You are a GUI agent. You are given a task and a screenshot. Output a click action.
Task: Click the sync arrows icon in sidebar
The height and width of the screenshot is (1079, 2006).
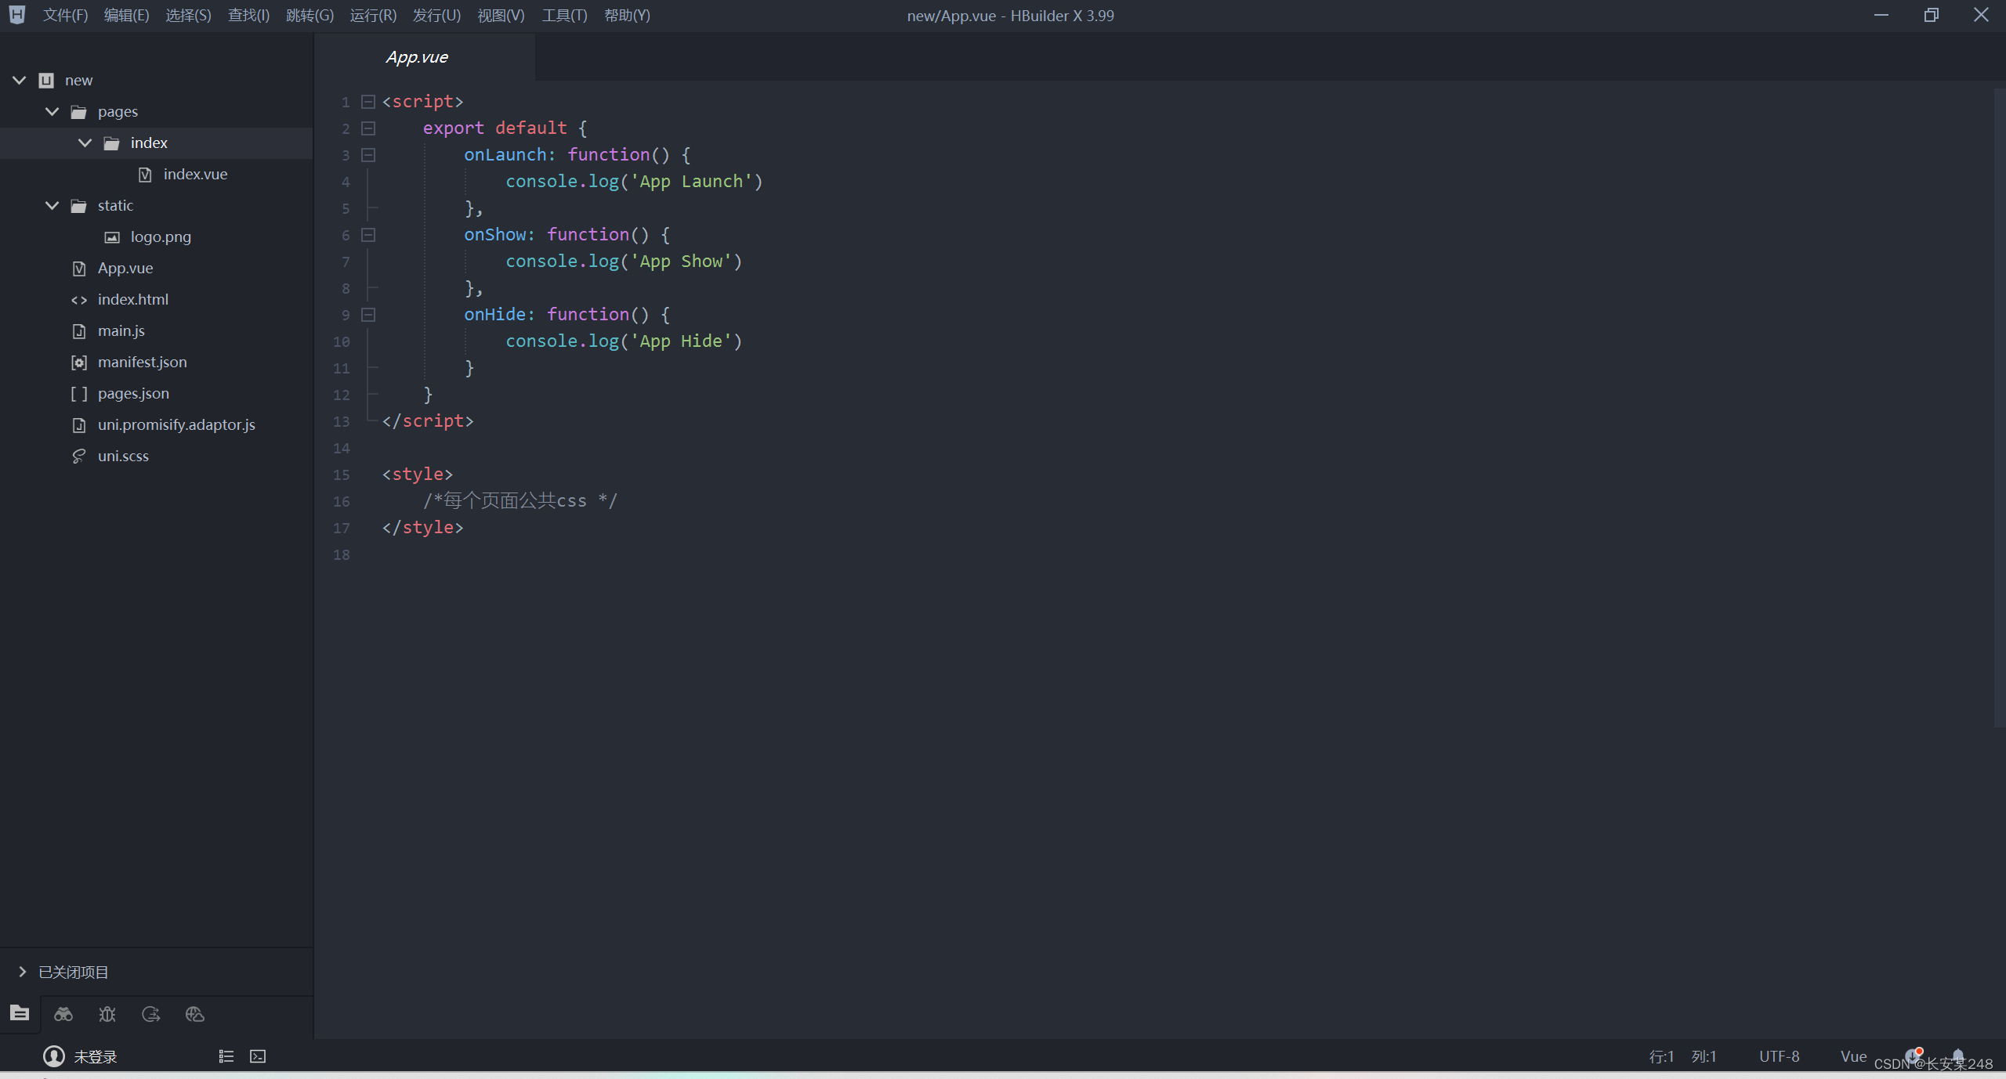[151, 1014]
